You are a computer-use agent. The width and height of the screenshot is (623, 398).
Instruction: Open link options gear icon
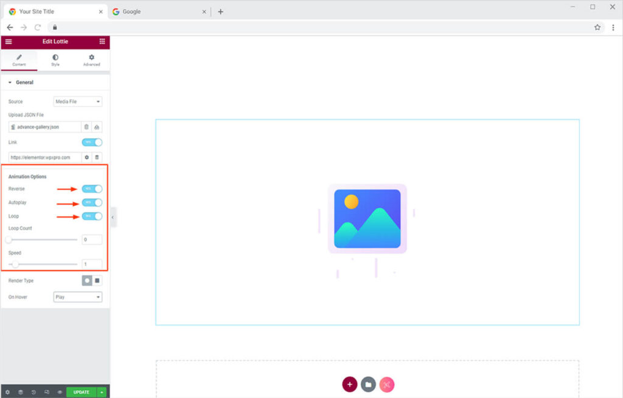pos(86,157)
